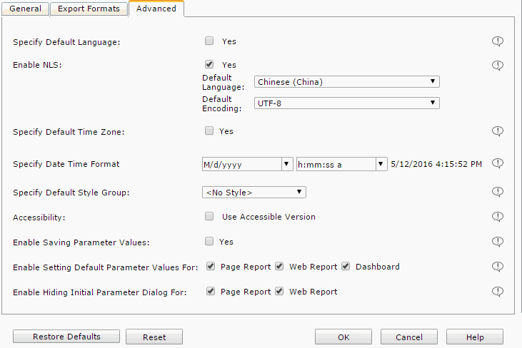Click info icon for Accessibility row
This screenshot has width=522, height=348.
click(498, 217)
